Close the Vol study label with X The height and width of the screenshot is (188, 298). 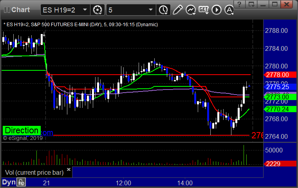(69, 169)
